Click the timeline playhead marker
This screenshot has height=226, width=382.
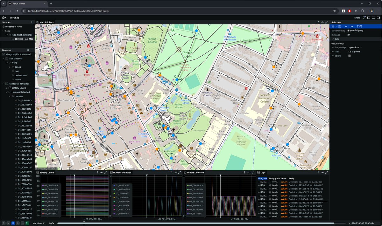[x=84, y=222]
